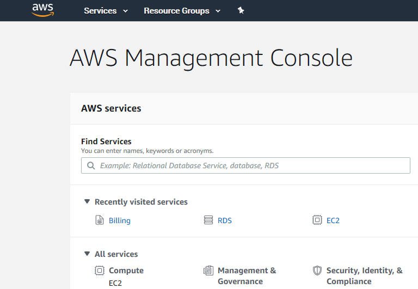The height and width of the screenshot is (289, 418).
Task: Collapse the All services section
Action: (87, 254)
